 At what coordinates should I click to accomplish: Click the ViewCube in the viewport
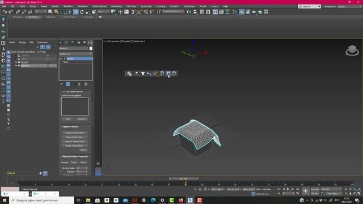tap(352, 50)
